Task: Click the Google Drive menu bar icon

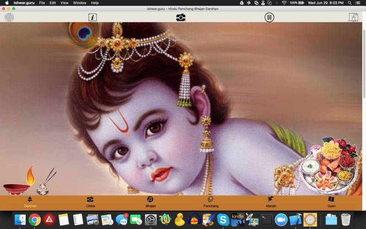Action: pos(242,3)
